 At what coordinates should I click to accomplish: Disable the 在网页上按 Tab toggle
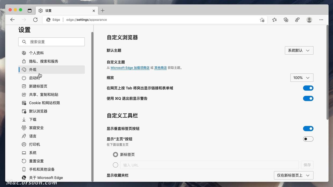click(308, 88)
